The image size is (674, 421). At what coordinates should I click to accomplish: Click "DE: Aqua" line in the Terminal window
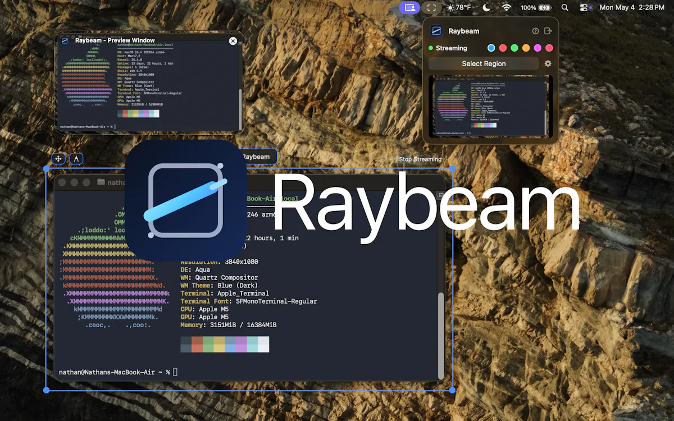tap(195, 269)
